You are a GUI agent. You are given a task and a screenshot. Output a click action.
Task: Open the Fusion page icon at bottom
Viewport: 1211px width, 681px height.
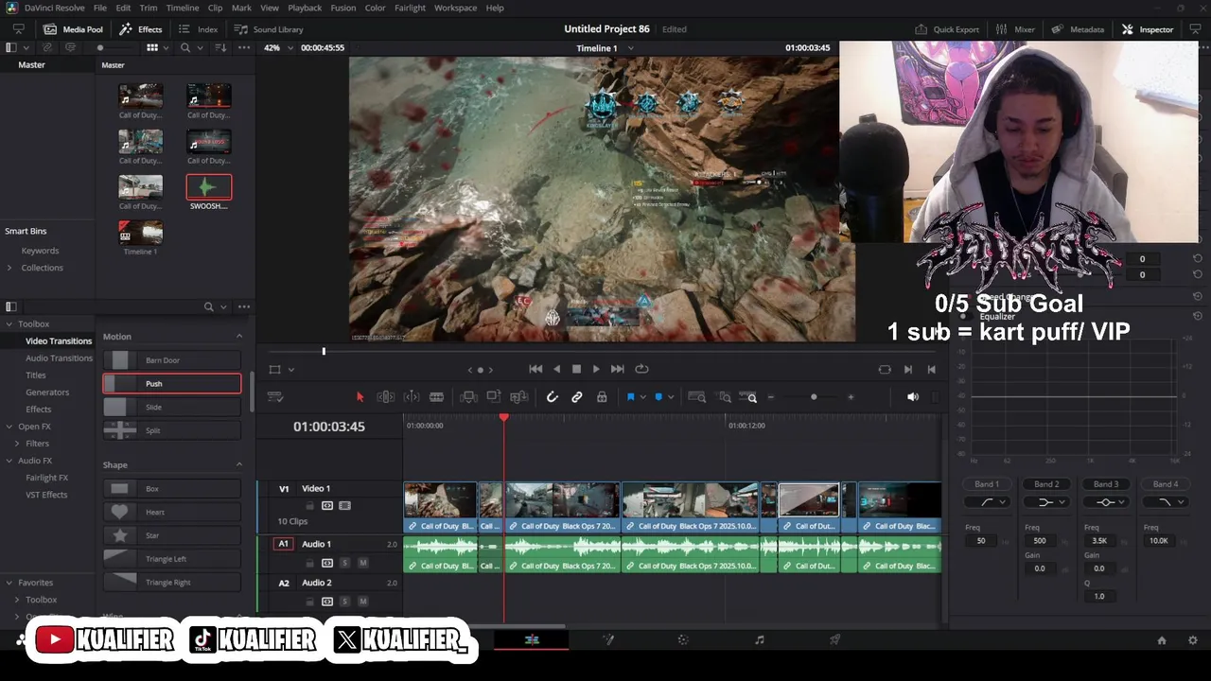(608, 640)
